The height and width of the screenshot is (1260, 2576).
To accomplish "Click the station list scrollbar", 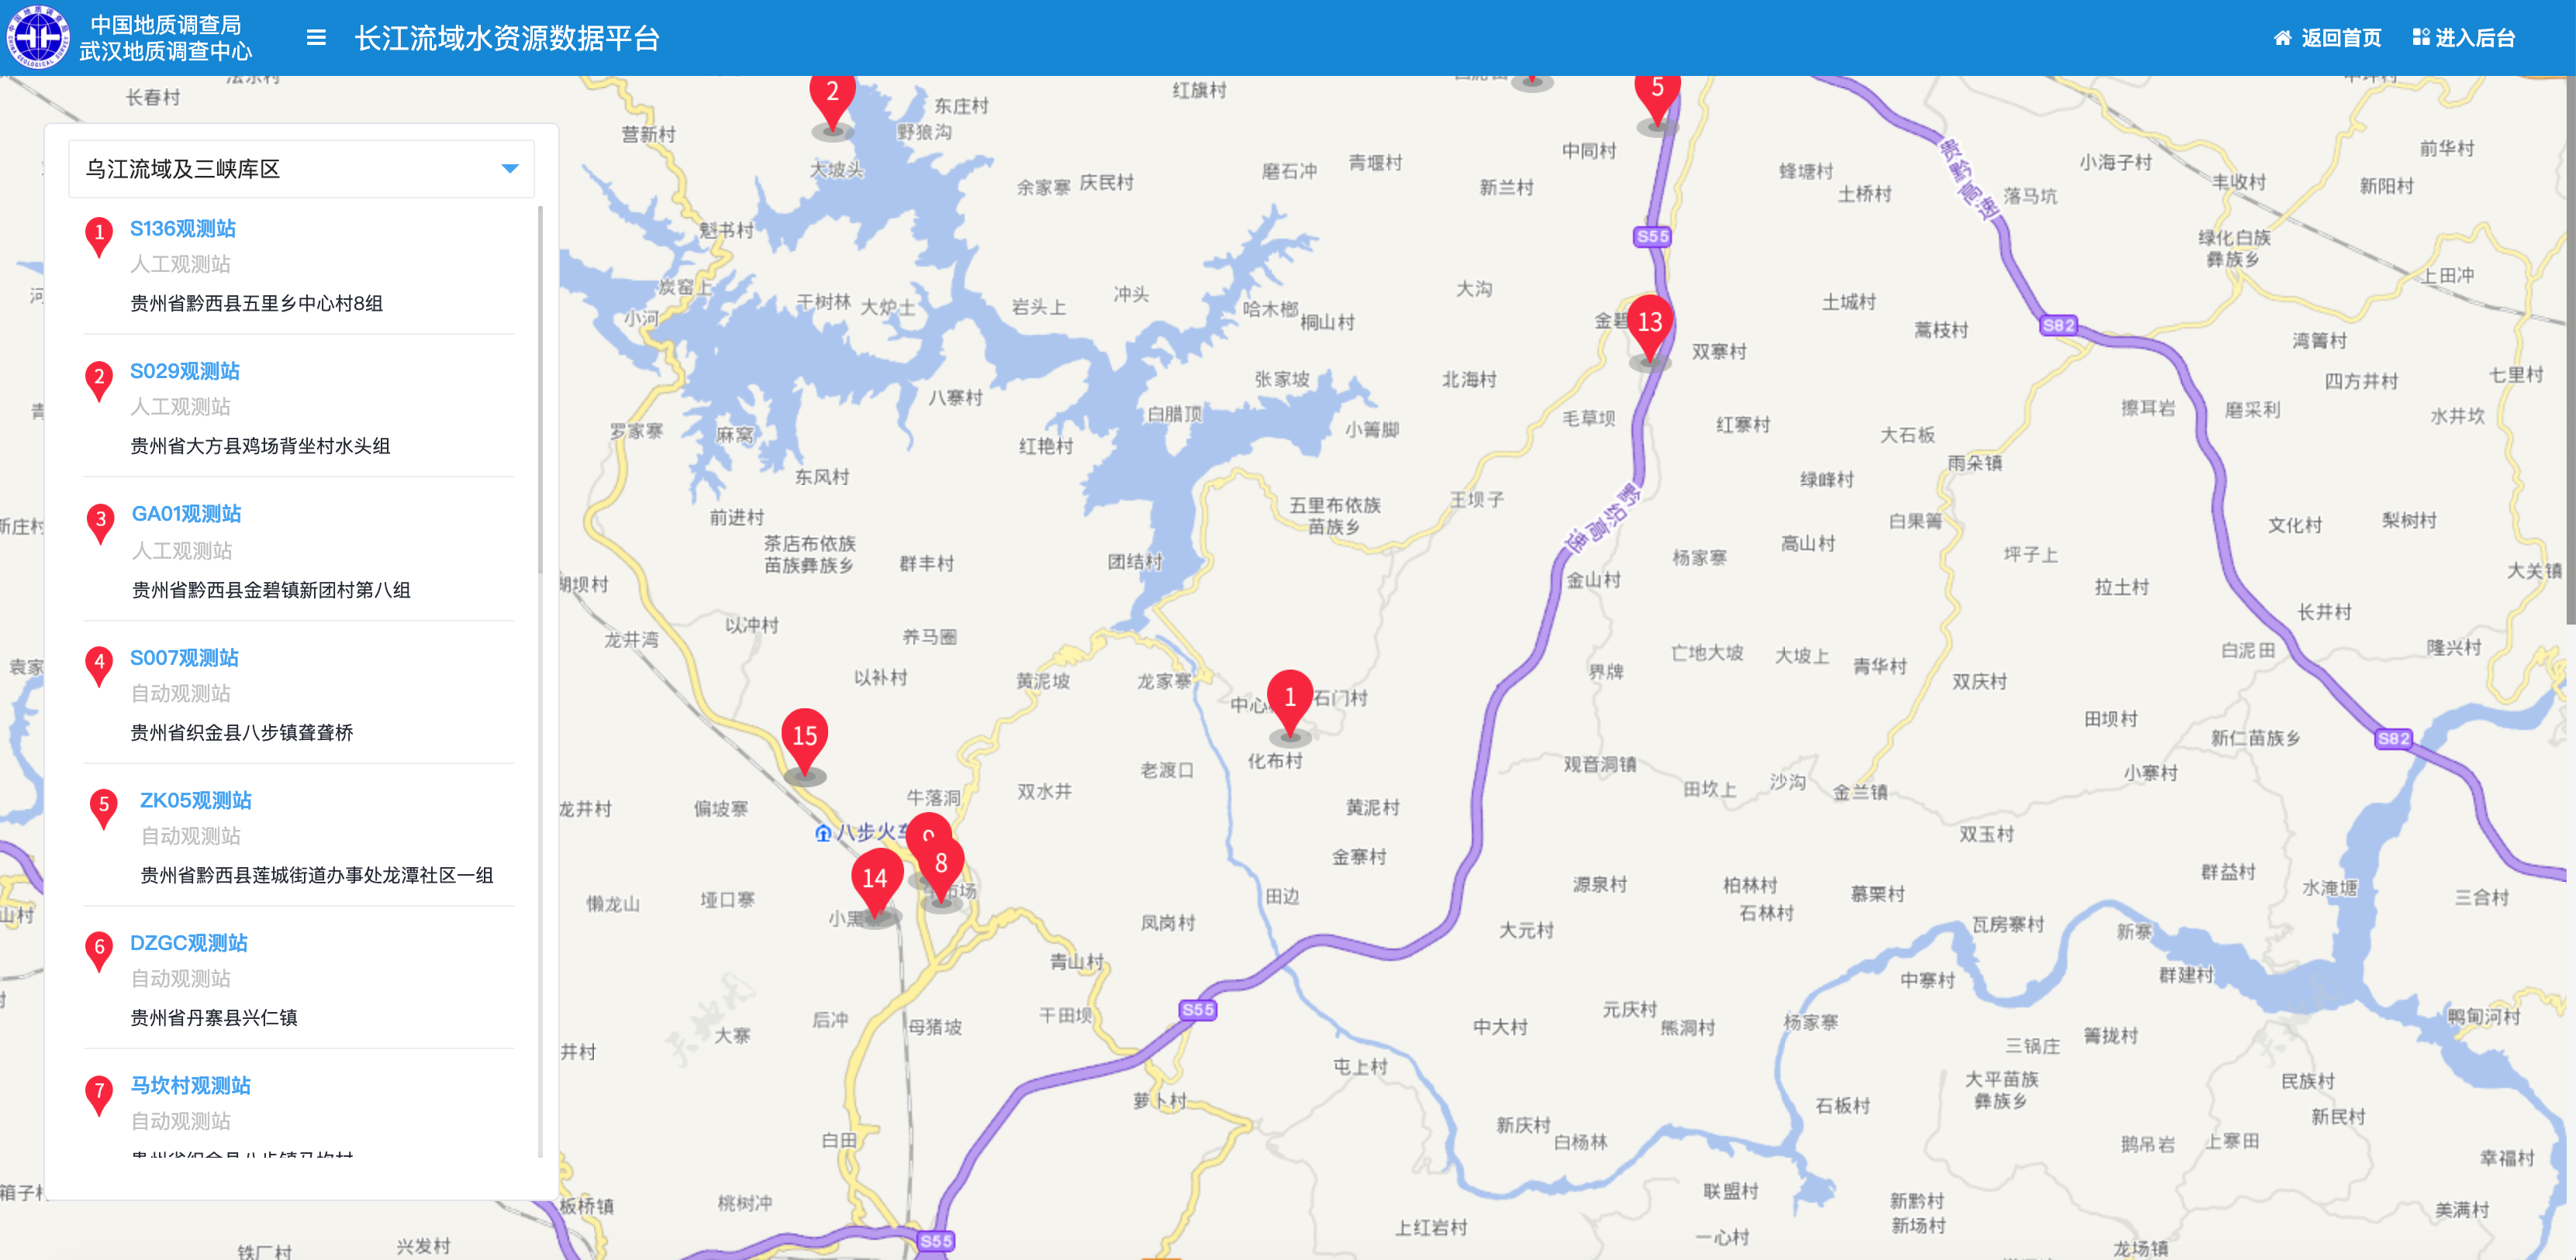I will click(540, 390).
